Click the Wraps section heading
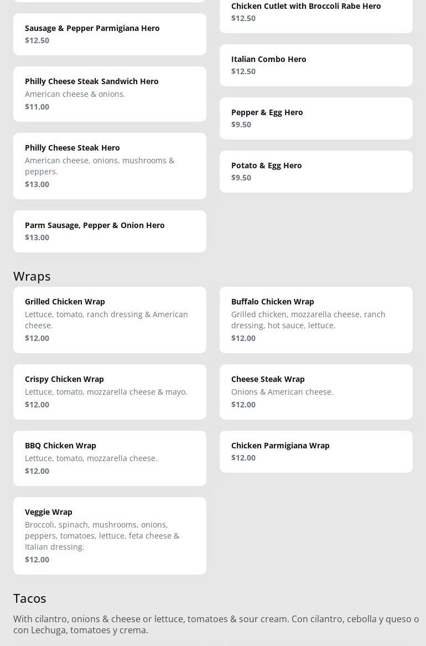The width and height of the screenshot is (426, 646). point(32,276)
